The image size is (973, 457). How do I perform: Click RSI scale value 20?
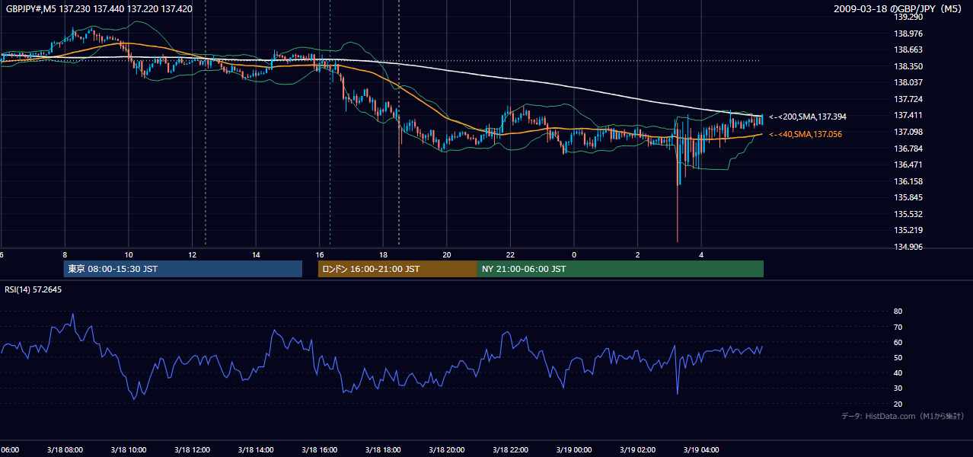(898, 404)
